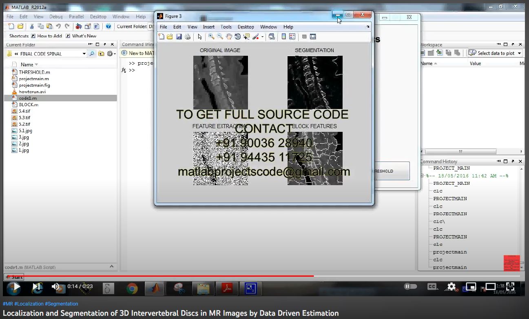Image resolution: width=529 pixels, height=319 pixels.
Task: Click the Edit Plot arrow tool
Action: [199, 37]
